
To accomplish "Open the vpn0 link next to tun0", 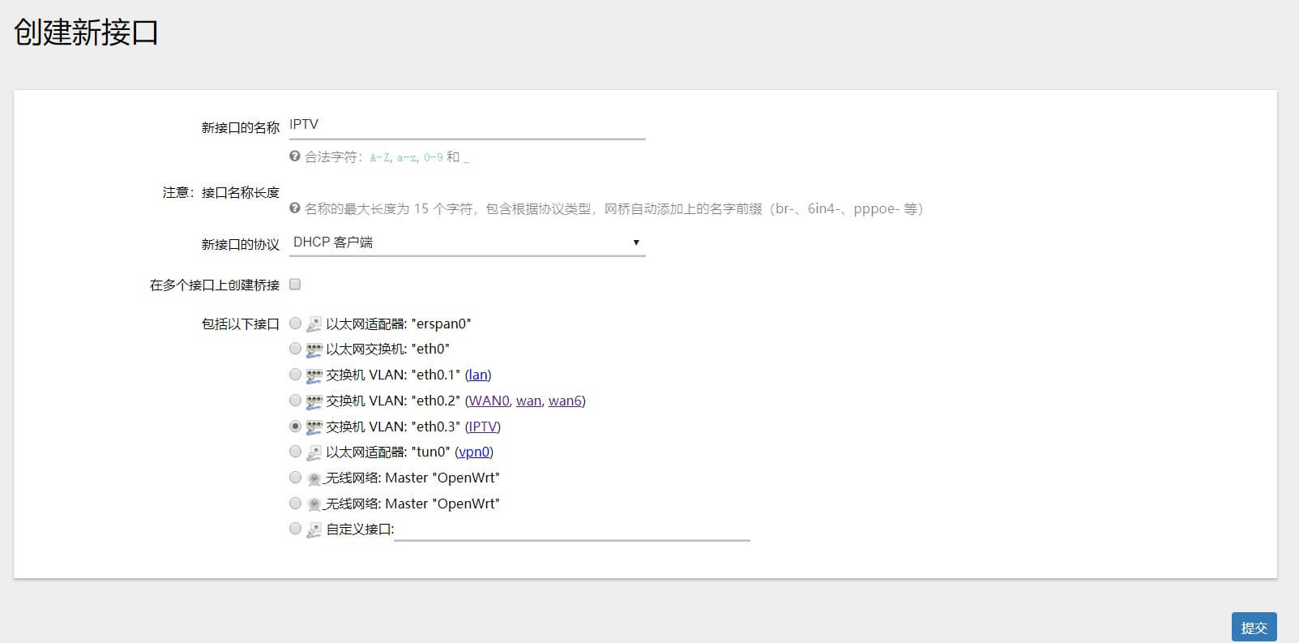I will coord(474,452).
